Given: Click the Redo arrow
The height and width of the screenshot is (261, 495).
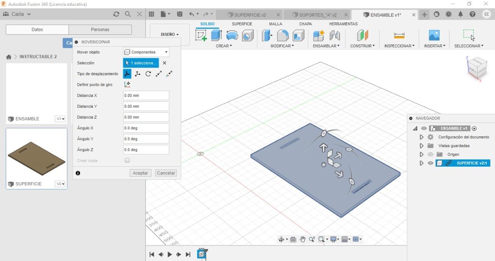Looking at the screenshot, I should [206, 14].
